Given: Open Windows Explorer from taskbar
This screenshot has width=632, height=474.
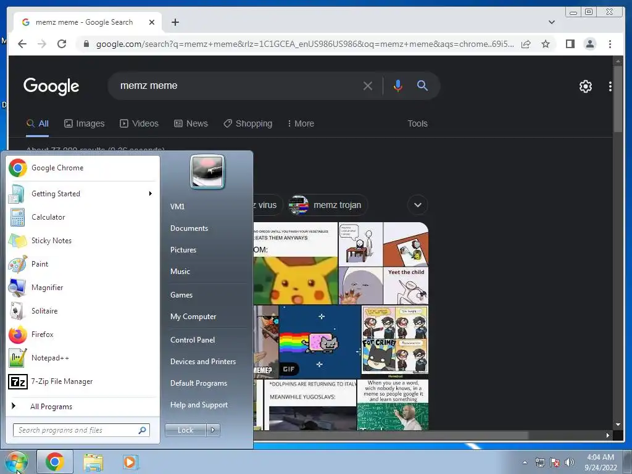Looking at the screenshot, I should (x=93, y=462).
